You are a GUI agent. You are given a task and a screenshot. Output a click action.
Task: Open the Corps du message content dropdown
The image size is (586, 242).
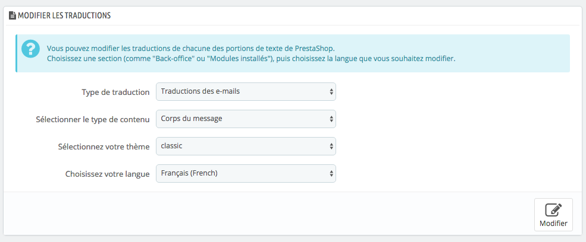(x=245, y=119)
